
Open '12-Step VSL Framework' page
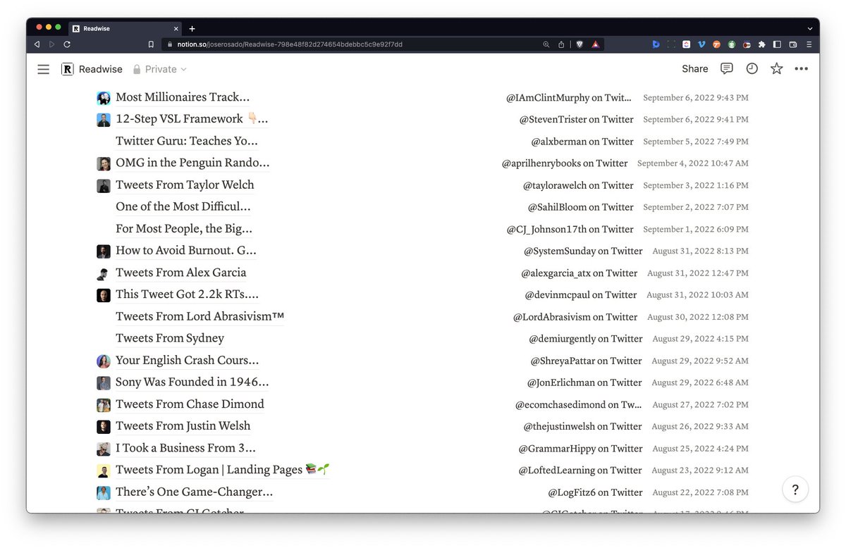pyautogui.click(x=192, y=119)
